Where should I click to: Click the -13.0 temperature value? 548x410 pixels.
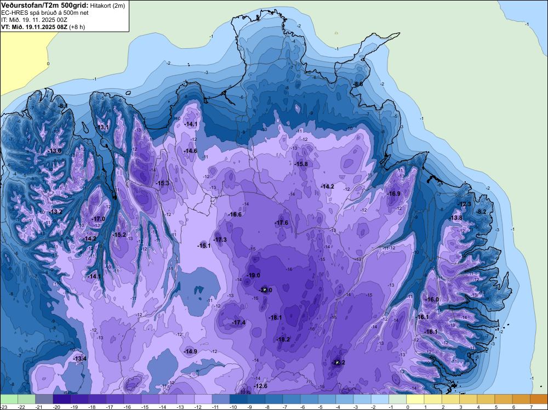55,151
